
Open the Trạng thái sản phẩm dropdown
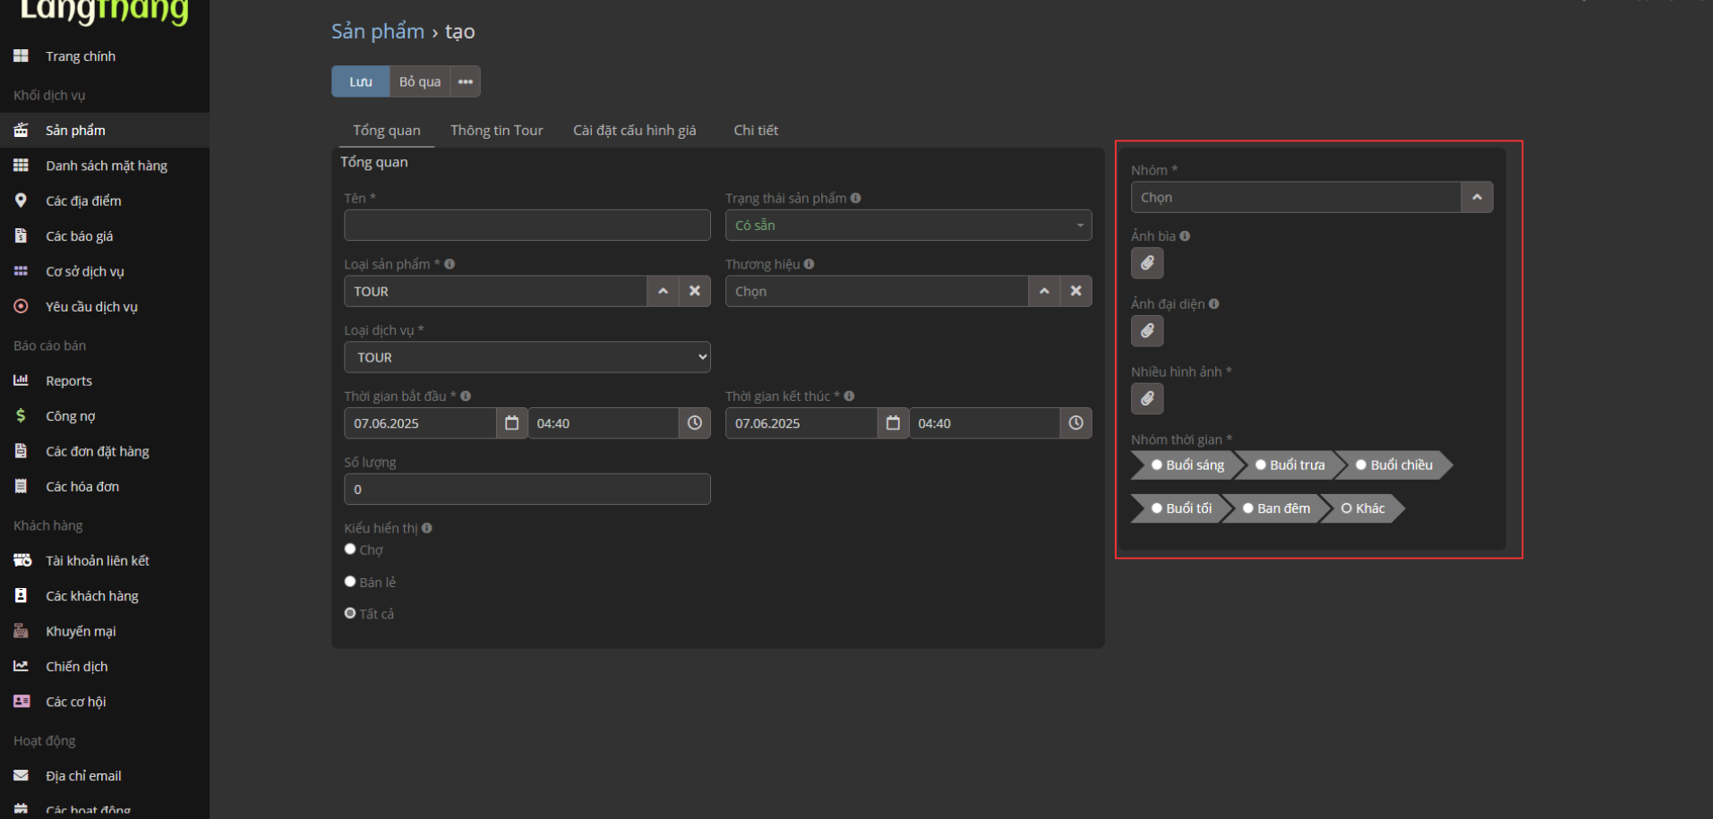point(908,226)
